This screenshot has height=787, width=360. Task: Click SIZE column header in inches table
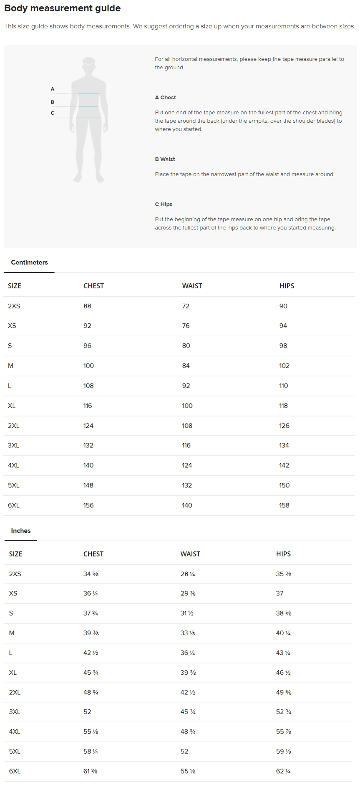click(x=15, y=554)
